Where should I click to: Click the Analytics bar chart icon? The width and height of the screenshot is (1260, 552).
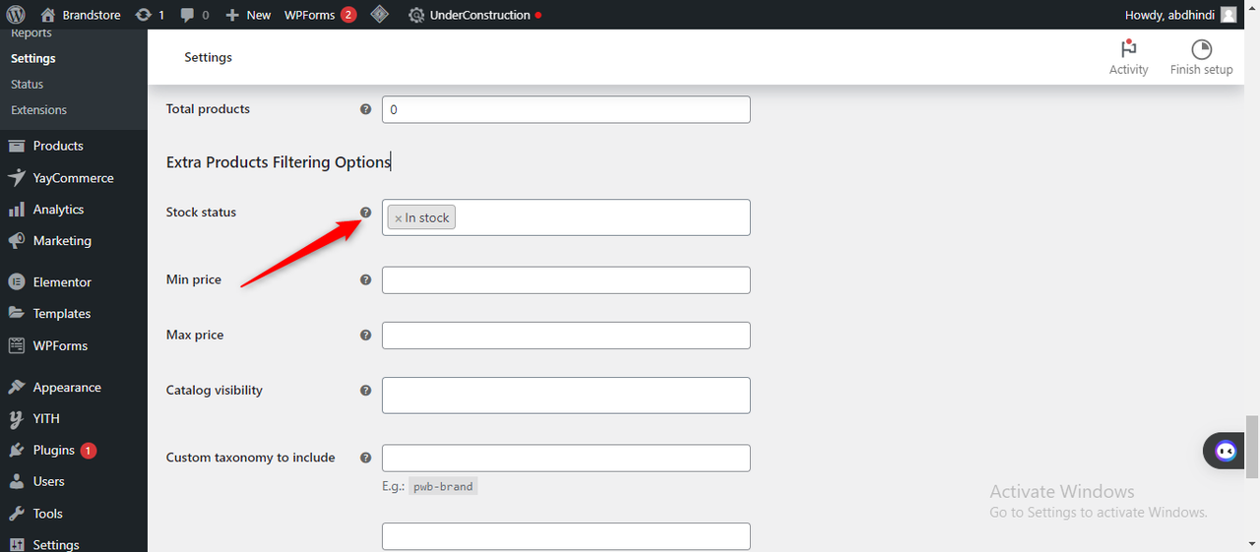(16, 210)
